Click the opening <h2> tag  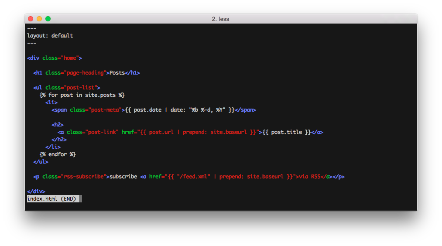click(58, 125)
